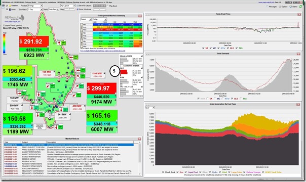
Task: Open the QLD region dropdown in the Generation chart
Action: [150, 108]
